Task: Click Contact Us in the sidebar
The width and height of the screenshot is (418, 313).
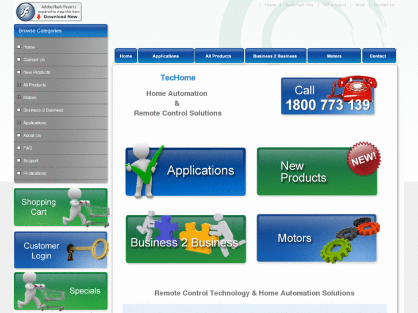Action: tap(34, 60)
